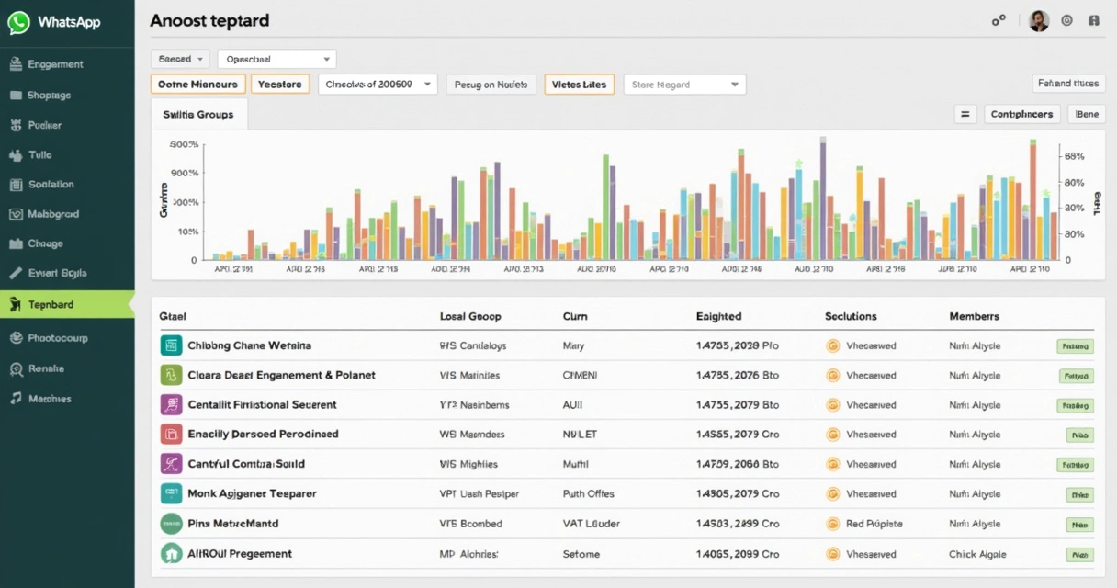This screenshot has width=1117, height=588.
Task: Click the Bene button
Action: 1087,114
